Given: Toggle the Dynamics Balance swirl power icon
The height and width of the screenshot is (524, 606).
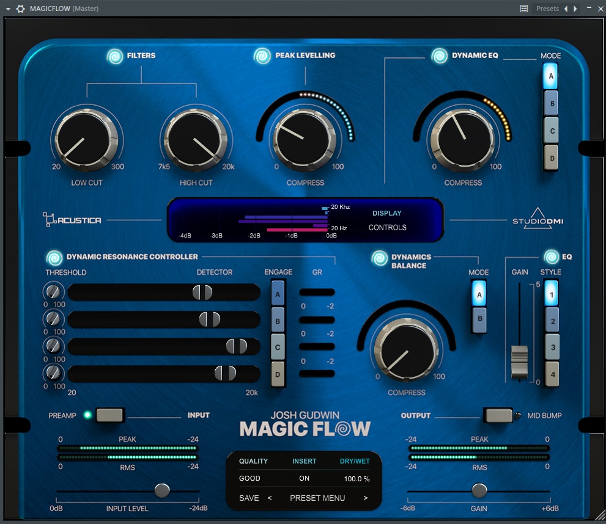Looking at the screenshot, I should [x=380, y=258].
